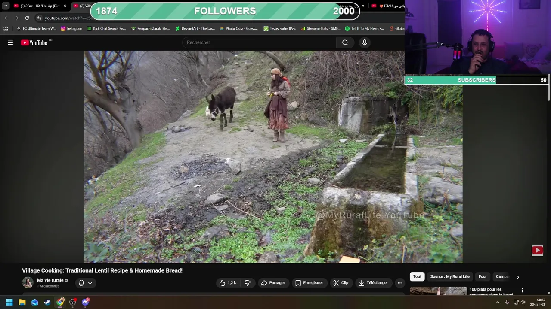
Task: Open Ma vie rurale channel avatar
Action: (28, 282)
